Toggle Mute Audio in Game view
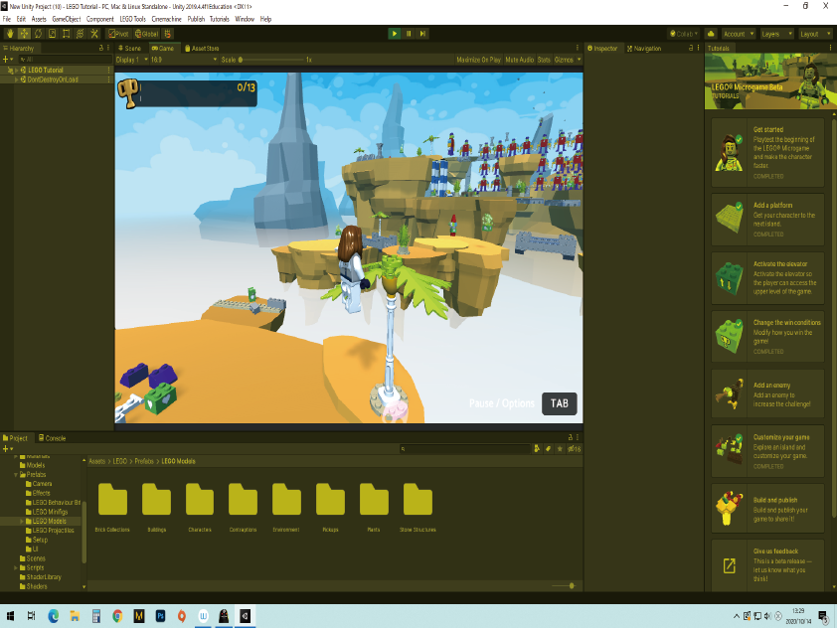 click(x=519, y=60)
